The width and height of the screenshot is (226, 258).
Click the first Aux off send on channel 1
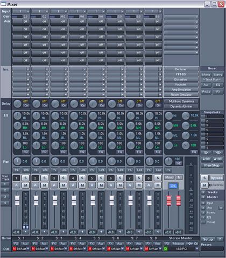point(21,22)
